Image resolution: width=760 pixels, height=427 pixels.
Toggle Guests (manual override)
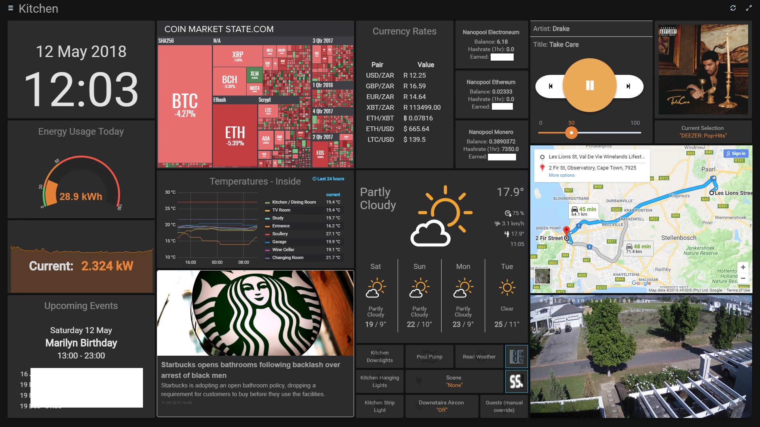click(504, 406)
